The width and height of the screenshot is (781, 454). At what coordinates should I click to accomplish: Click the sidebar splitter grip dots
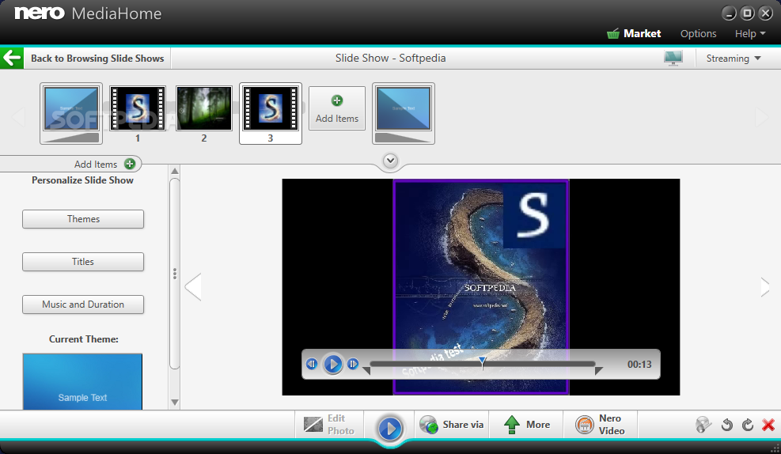[x=175, y=274]
